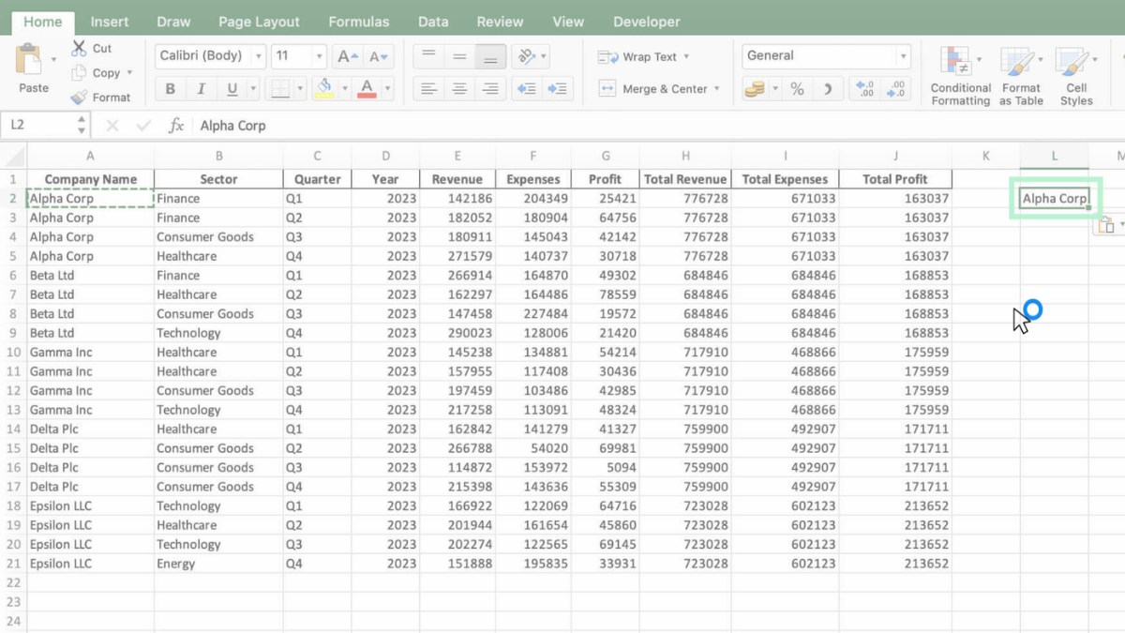Open the Page Layout tab
Screen dimensions: 1125x633
[x=259, y=22]
